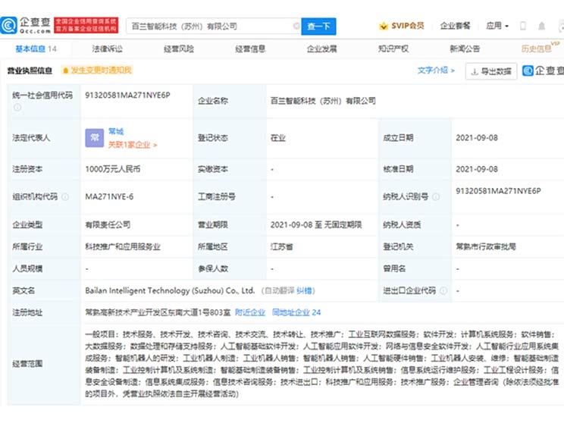Click the 查一下 search button
Screen dimensions: 564x423
tap(319, 26)
